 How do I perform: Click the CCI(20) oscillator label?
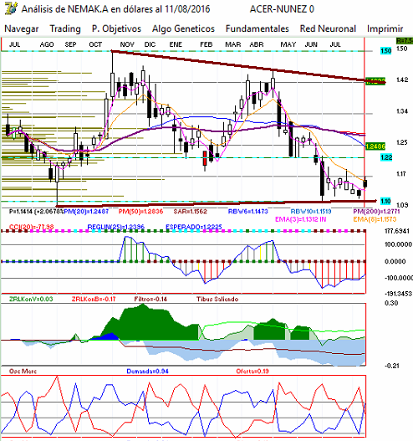tap(31, 227)
